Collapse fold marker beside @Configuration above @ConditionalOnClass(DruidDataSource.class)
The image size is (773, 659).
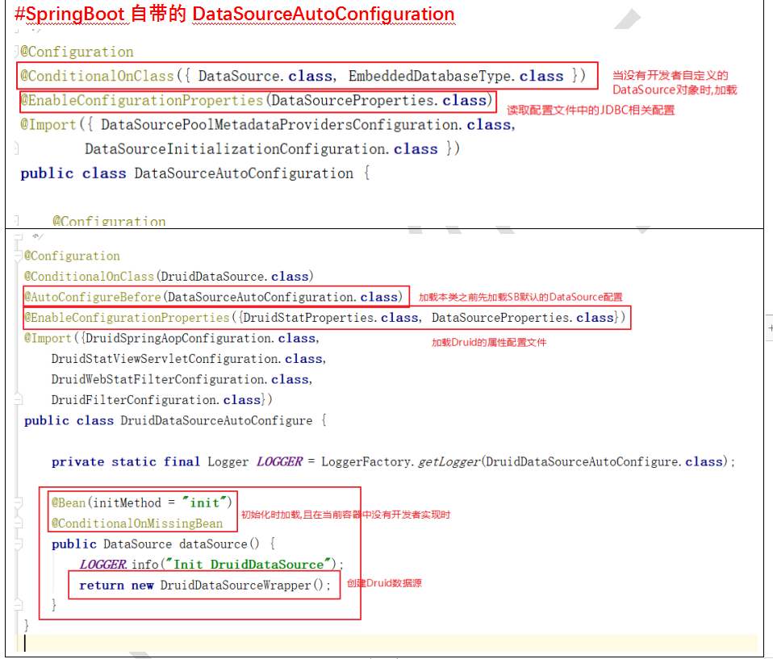19,256
